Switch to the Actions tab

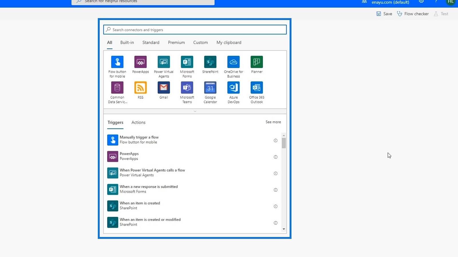coord(138,122)
